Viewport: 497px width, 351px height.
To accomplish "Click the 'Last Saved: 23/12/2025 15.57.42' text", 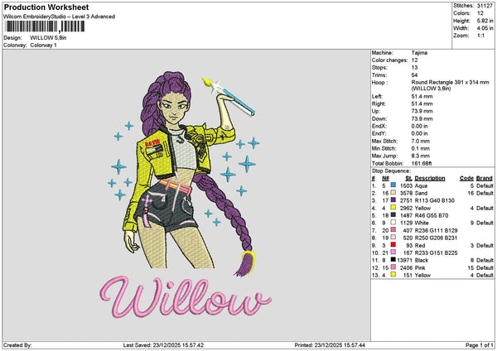I will pyautogui.click(x=163, y=345).
